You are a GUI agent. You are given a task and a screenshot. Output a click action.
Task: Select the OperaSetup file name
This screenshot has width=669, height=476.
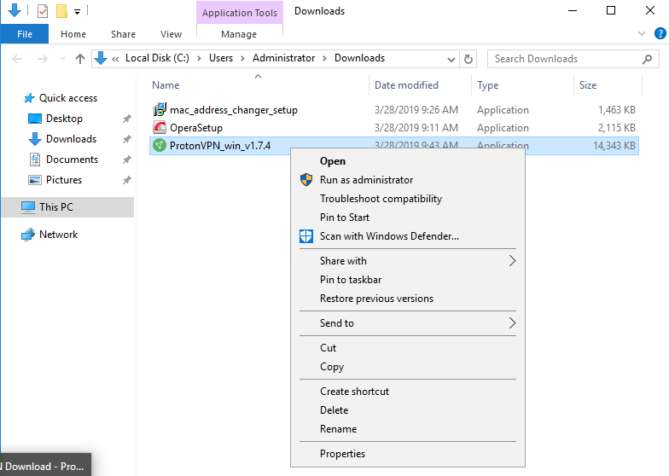click(196, 128)
